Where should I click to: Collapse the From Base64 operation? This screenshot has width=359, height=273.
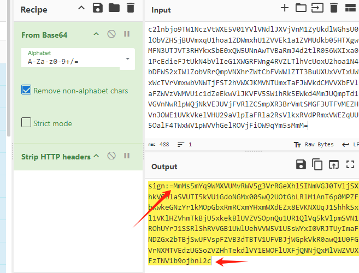click(96, 34)
